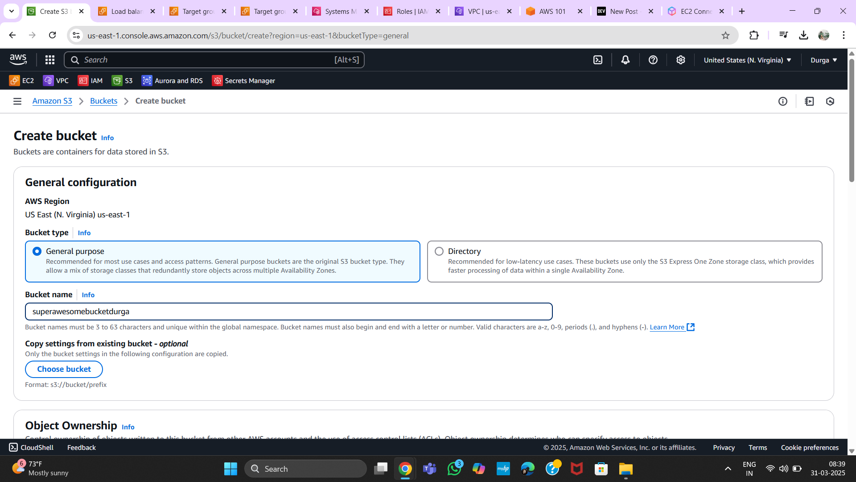Show hidden system tray icons chevron

[x=728, y=469]
